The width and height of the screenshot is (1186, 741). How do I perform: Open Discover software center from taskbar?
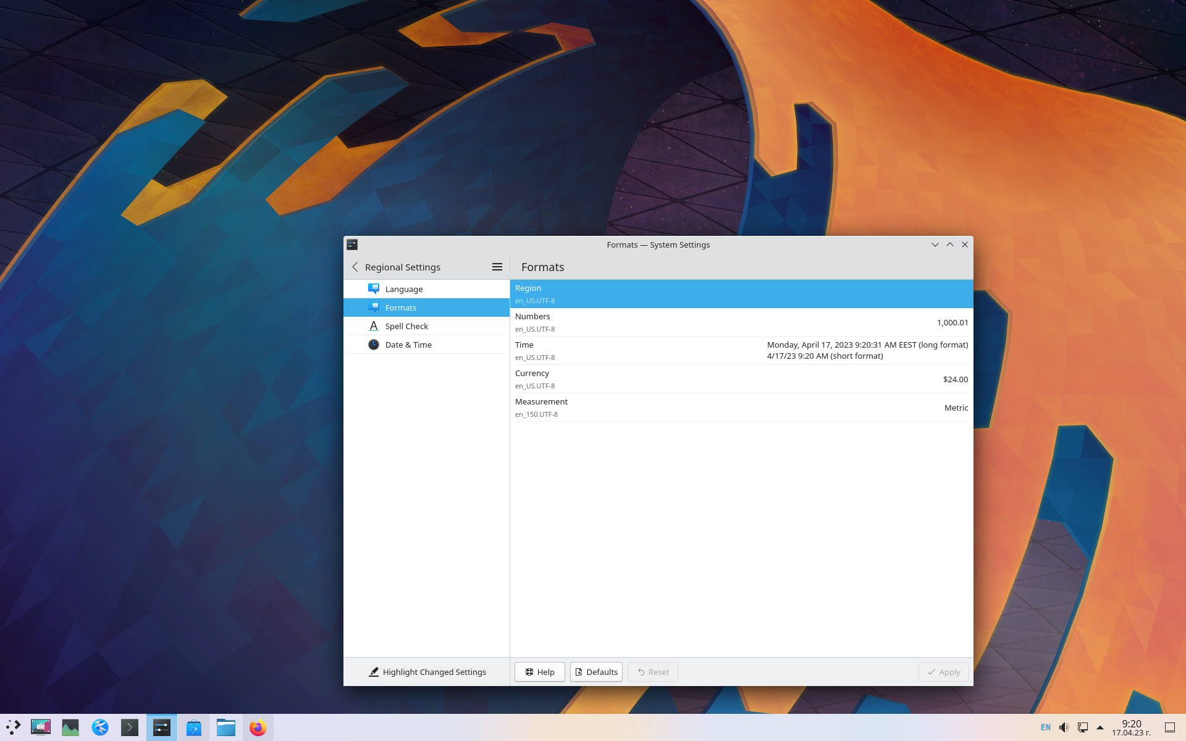[194, 727]
